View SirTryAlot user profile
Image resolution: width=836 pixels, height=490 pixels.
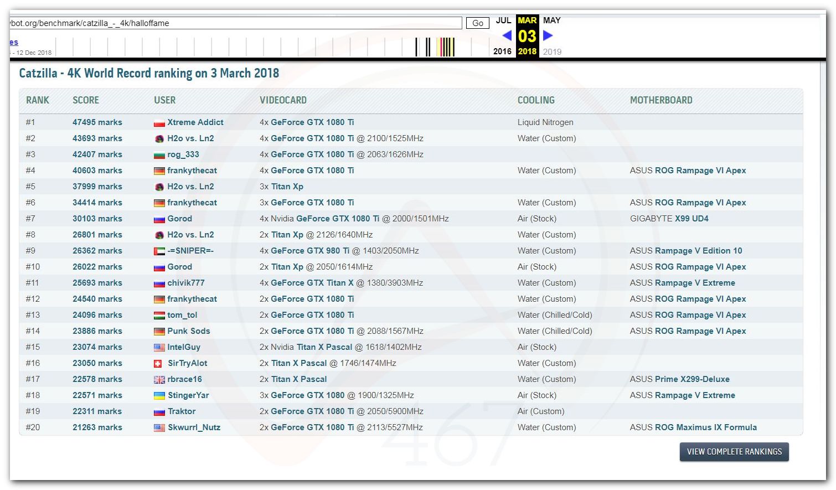[188, 363]
